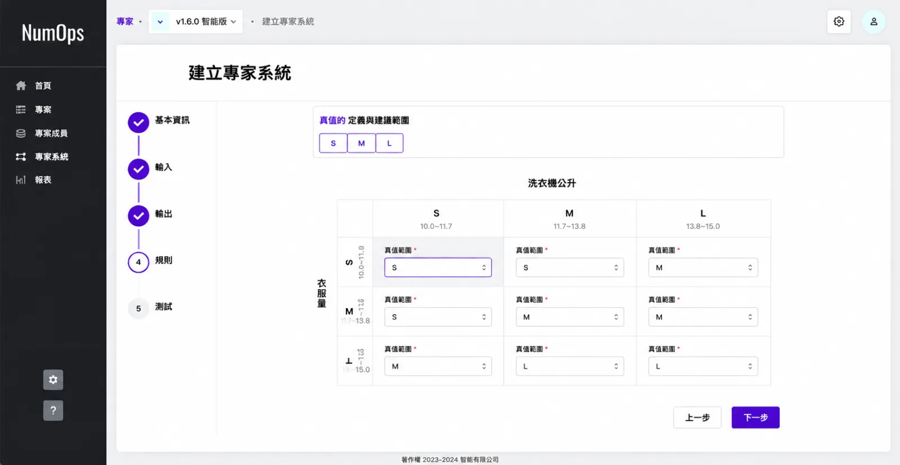Click the 專家 breadcrumb link

125,21
